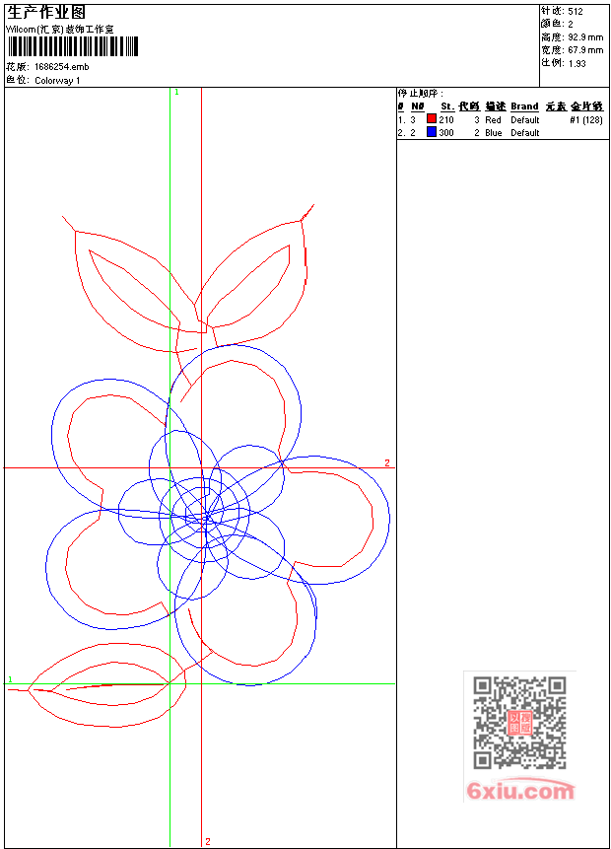Select stitch count '210' in the Red row
This screenshot has height=849, width=611.
point(446,119)
